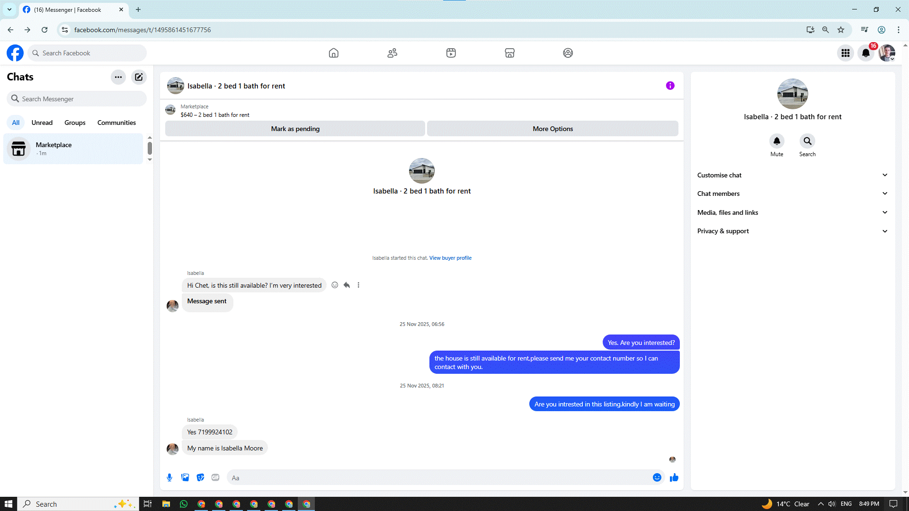Click the Marketplace icon in top navigation
909x511 pixels.
[x=509, y=53]
